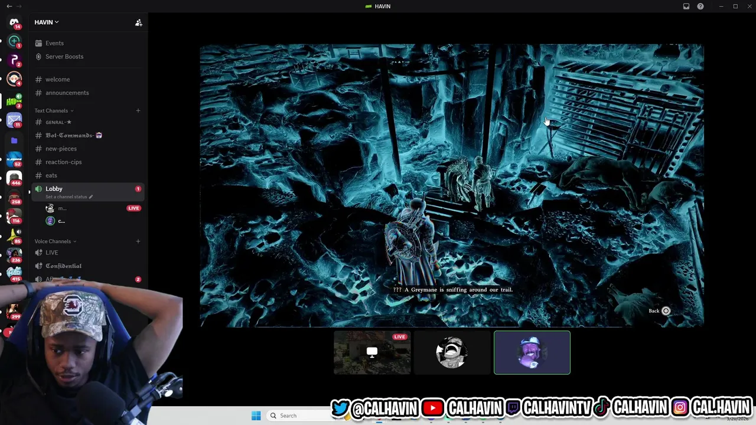Open the Bot-Commands channel
This screenshot has height=425, width=756.
pos(89,135)
